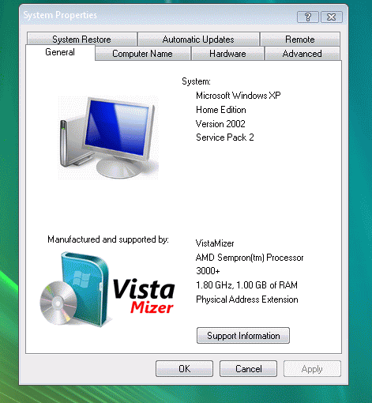Click the Microsoft Windows XP text line

pos(239,96)
